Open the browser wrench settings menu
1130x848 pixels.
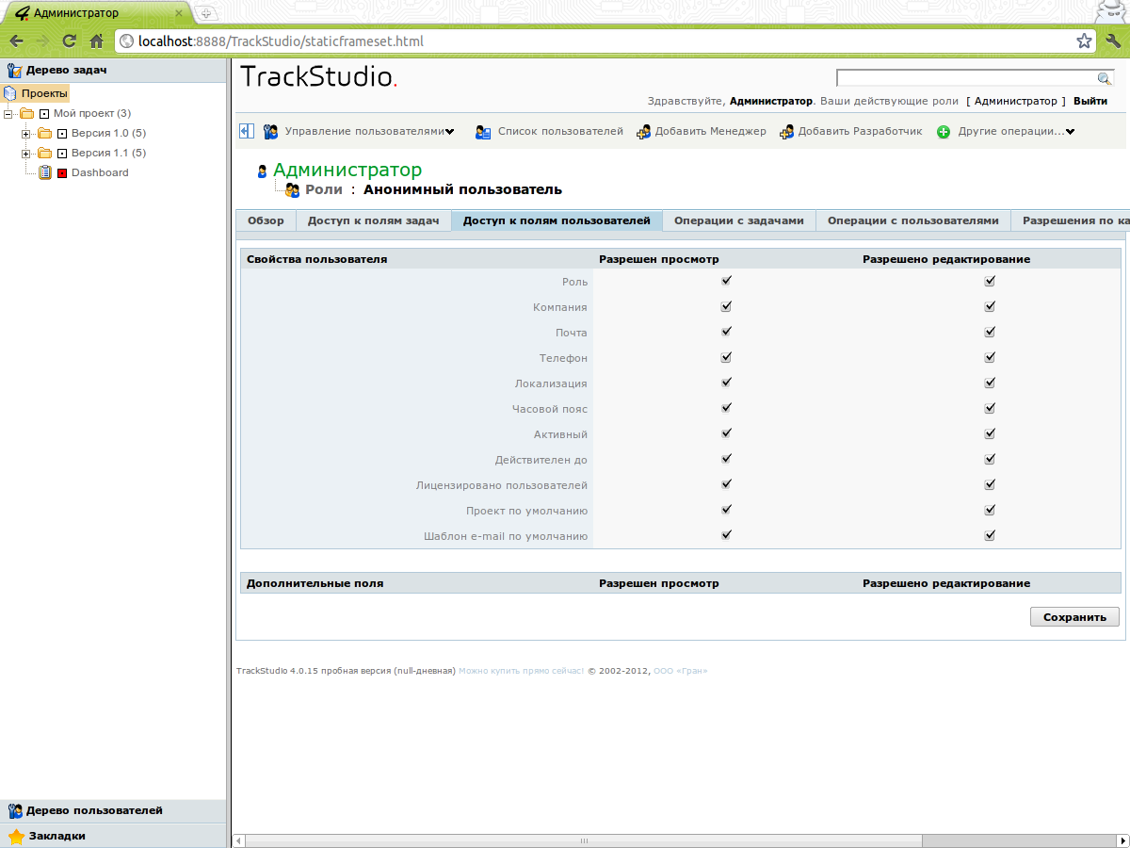point(1112,41)
